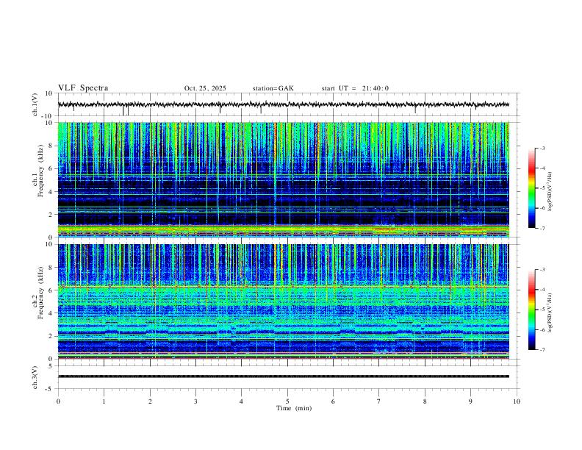Click the "start UT = 21:40:0" header text
The height and width of the screenshot is (450, 582).
(355, 88)
